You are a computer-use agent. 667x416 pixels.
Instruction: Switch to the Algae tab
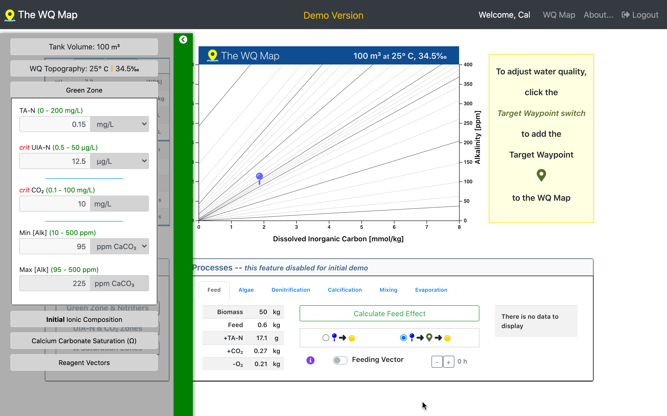(x=246, y=290)
